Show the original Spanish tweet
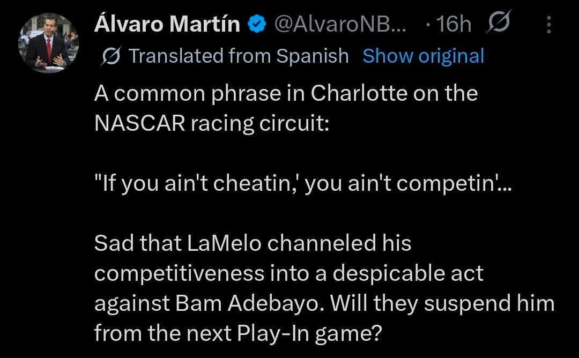The height and width of the screenshot is (358, 579). pos(423,55)
